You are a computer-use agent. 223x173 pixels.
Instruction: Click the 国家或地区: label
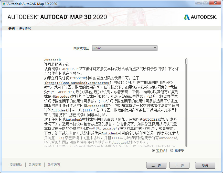tap(81, 48)
